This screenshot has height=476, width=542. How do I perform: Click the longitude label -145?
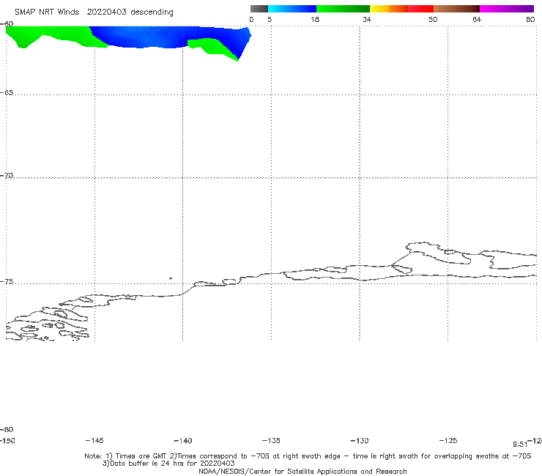click(94, 441)
